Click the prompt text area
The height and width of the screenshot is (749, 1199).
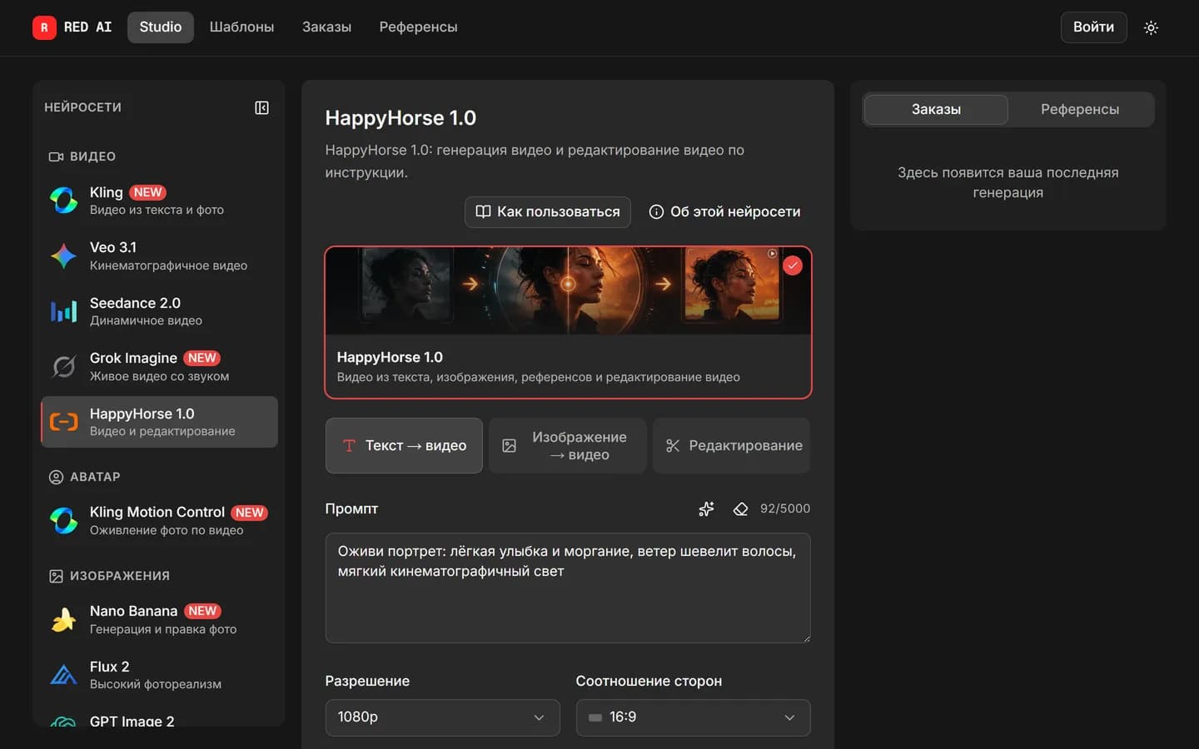pos(568,588)
